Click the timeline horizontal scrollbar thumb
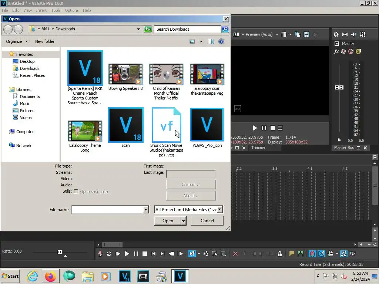 (112, 245)
